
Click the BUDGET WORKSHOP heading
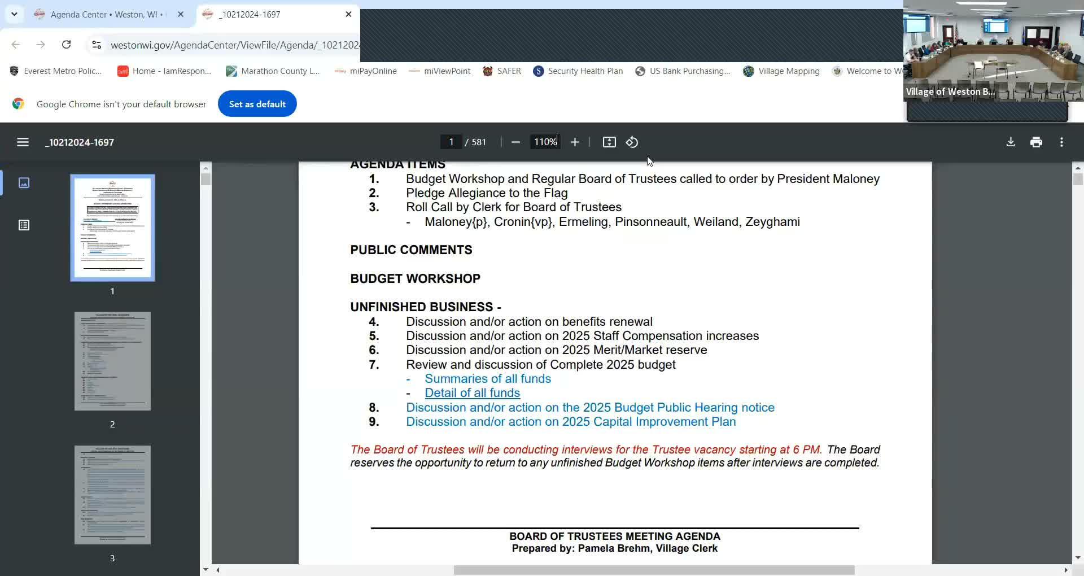(415, 279)
